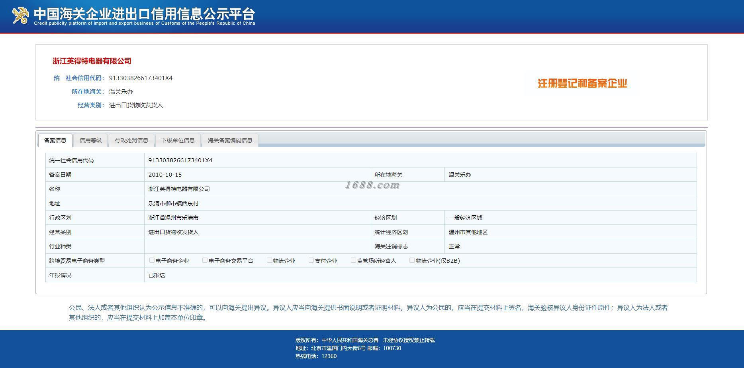744x368 pixels.
Task: Click header 经营类别 value 进出口货物收发货人
Action: coord(136,105)
